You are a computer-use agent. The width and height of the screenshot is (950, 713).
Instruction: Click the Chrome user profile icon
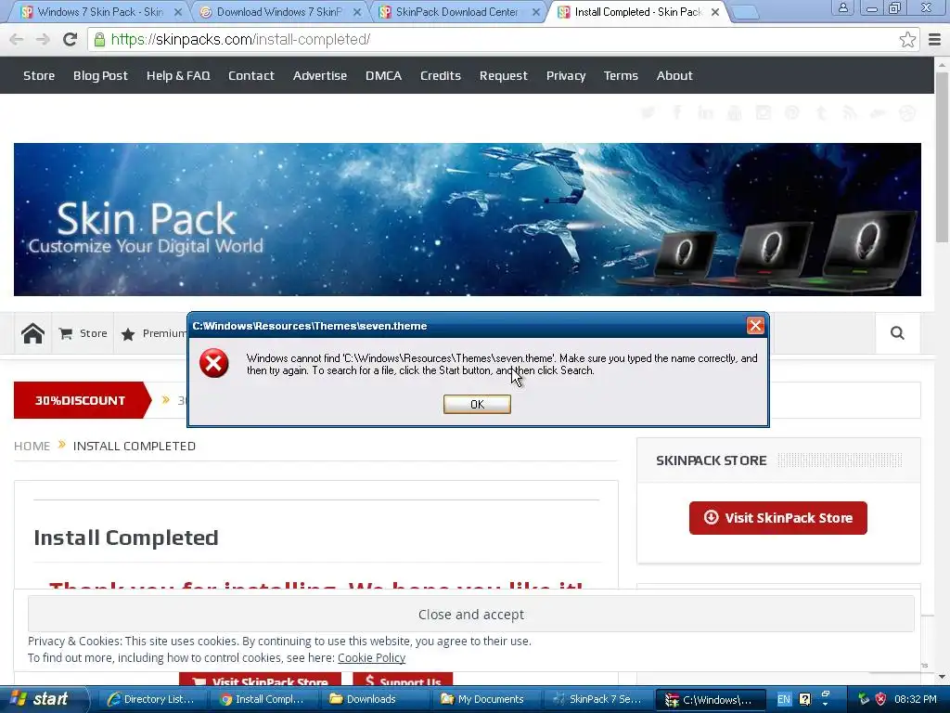point(842,7)
